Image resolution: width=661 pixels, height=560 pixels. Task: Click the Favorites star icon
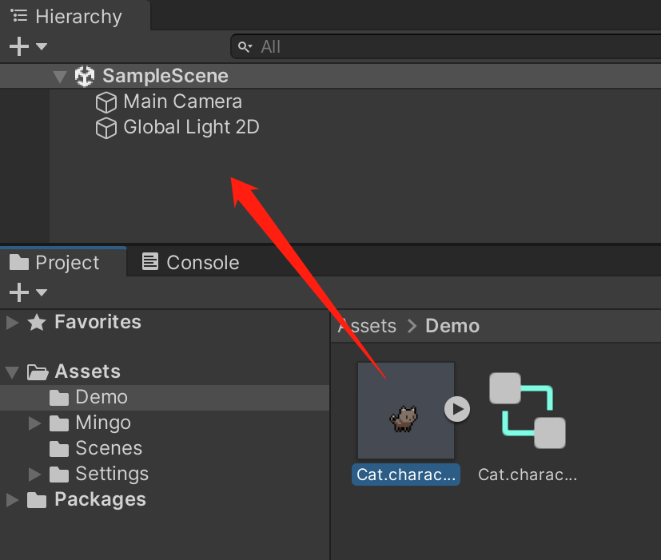(37, 323)
